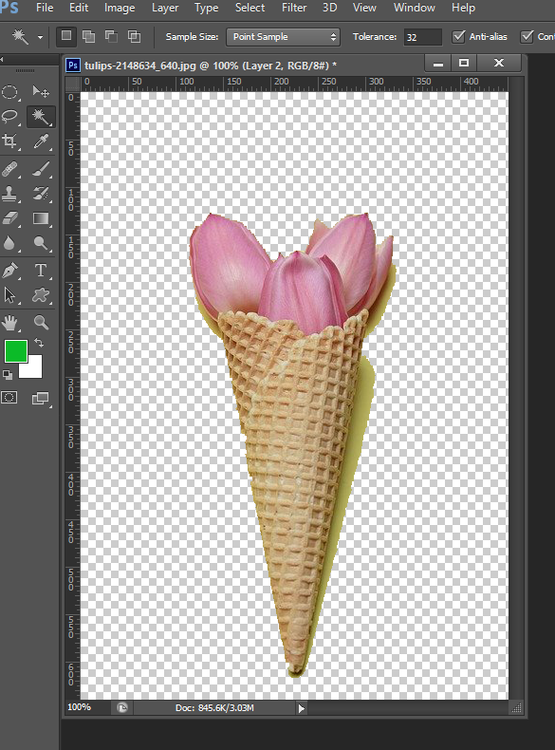Select the Lasso tool
The height and width of the screenshot is (750, 555).
pyautogui.click(x=10, y=116)
